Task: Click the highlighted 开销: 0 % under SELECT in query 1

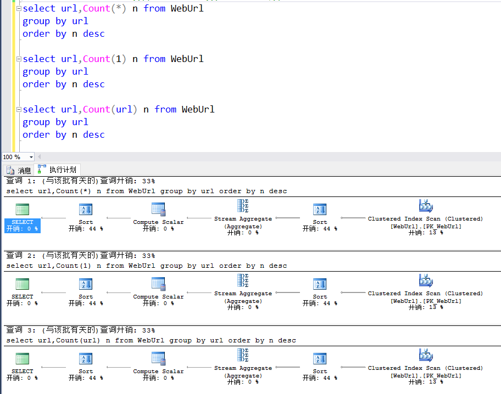Action: pos(23,229)
